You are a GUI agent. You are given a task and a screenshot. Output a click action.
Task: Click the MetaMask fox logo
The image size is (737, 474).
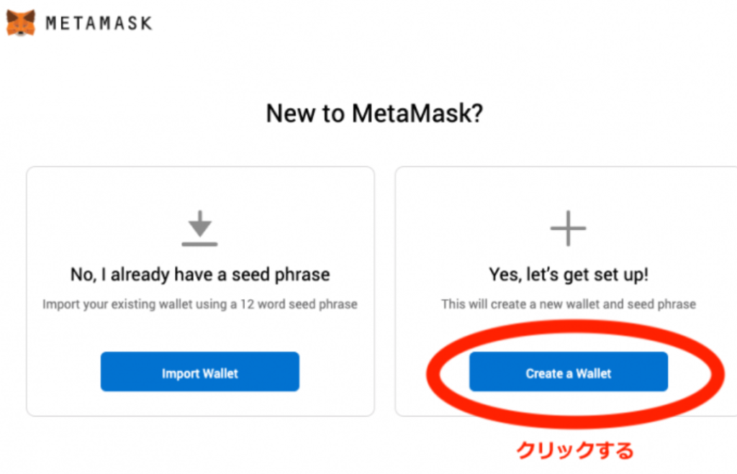pos(21,22)
